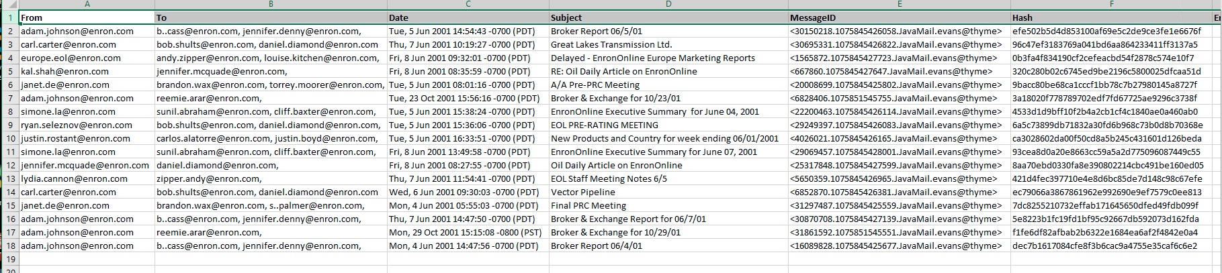Select row 10 header
Viewport: 1222px width, 273px height.
(9, 138)
